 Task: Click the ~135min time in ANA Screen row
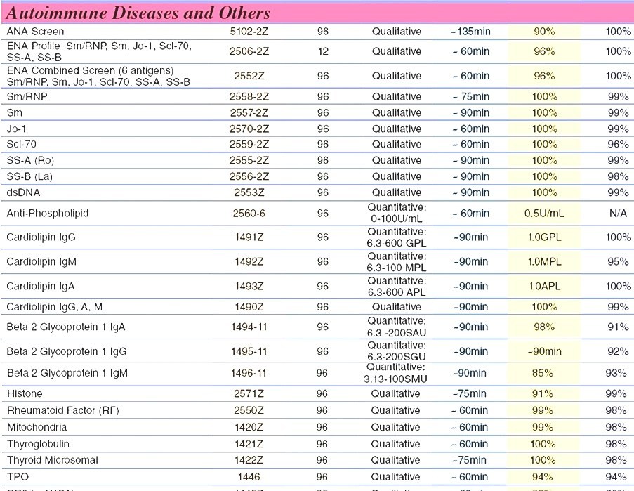[x=470, y=32]
